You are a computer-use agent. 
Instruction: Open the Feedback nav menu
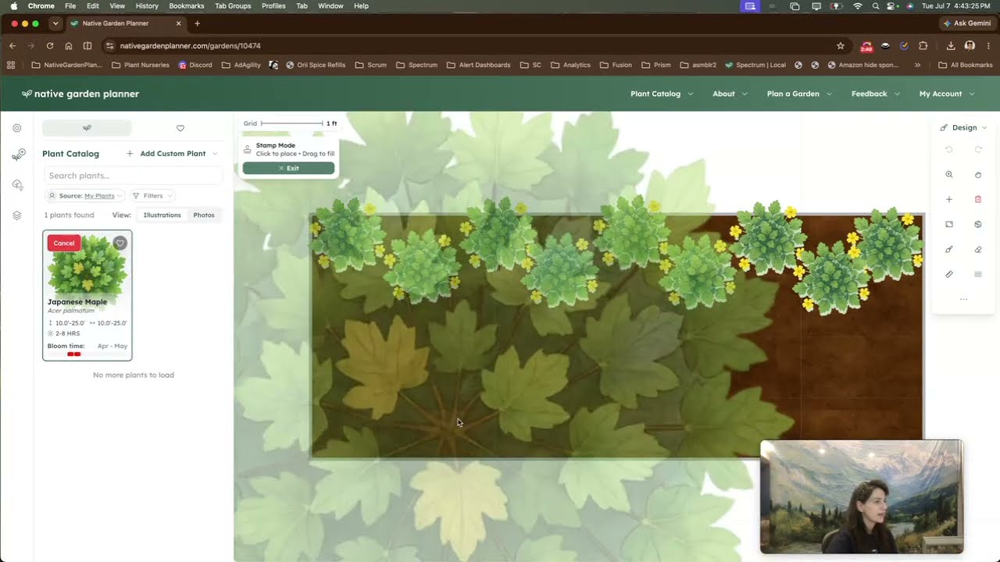pyautogui.click(x=876, y=94)
